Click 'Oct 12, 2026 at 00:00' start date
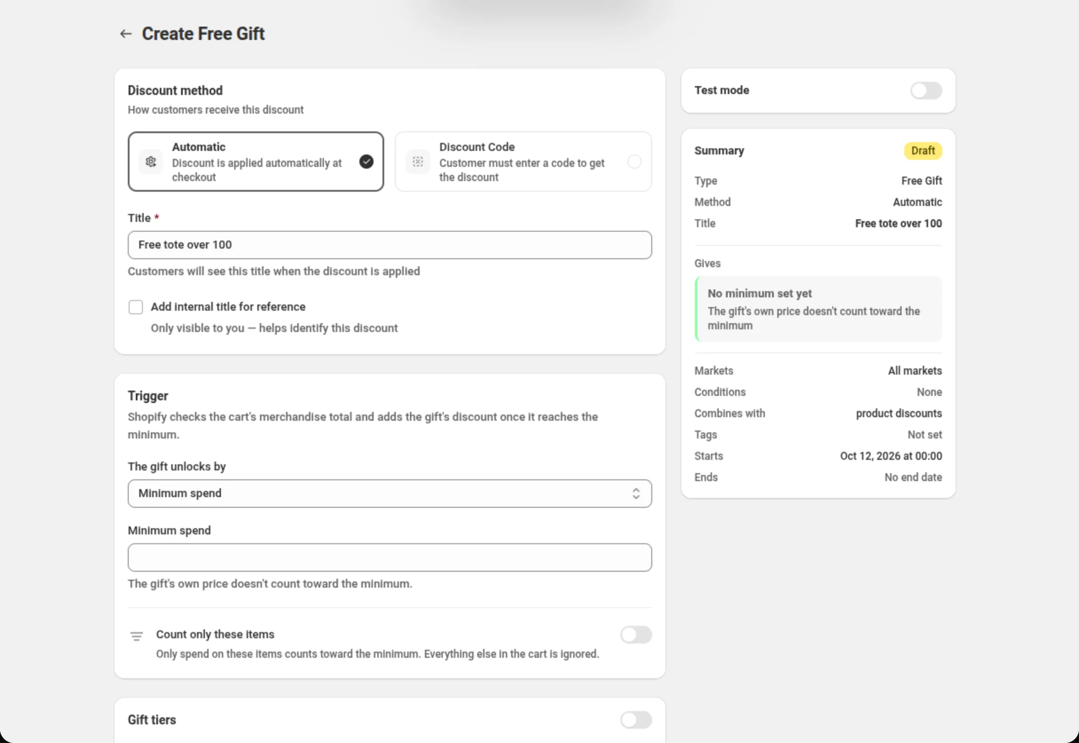1079x743 pixels. tap(890, 456)
